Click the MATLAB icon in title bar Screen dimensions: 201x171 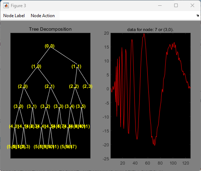[x=6, y=6]
